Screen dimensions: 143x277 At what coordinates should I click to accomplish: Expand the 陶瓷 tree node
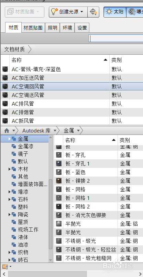10,215
